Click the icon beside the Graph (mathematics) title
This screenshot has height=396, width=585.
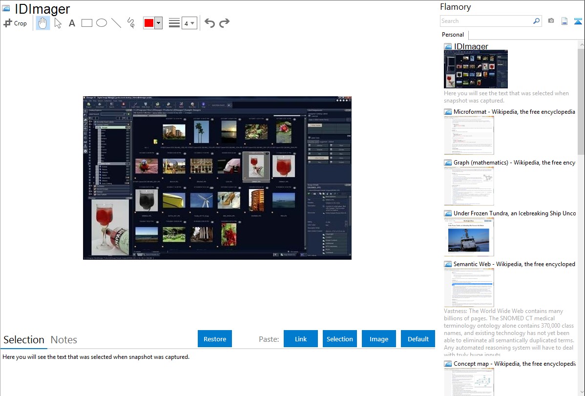(448, 163)
